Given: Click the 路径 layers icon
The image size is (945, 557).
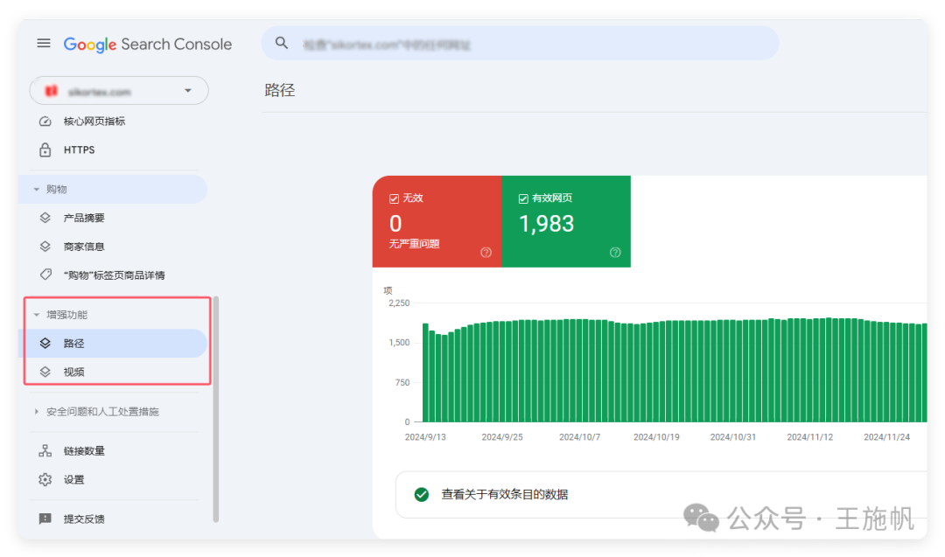Looking at the screenshot, I should pyautogui.click(x=45, y=344).
